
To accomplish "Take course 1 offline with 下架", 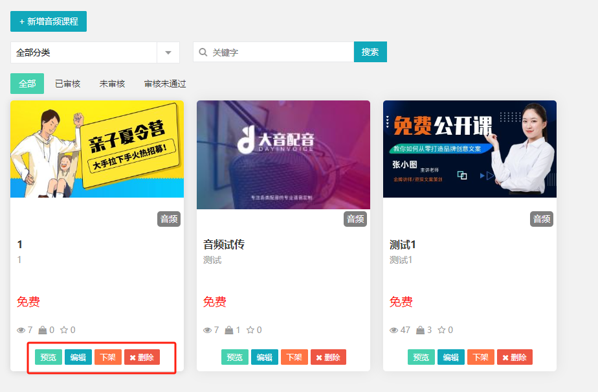I will coord(108,357).
